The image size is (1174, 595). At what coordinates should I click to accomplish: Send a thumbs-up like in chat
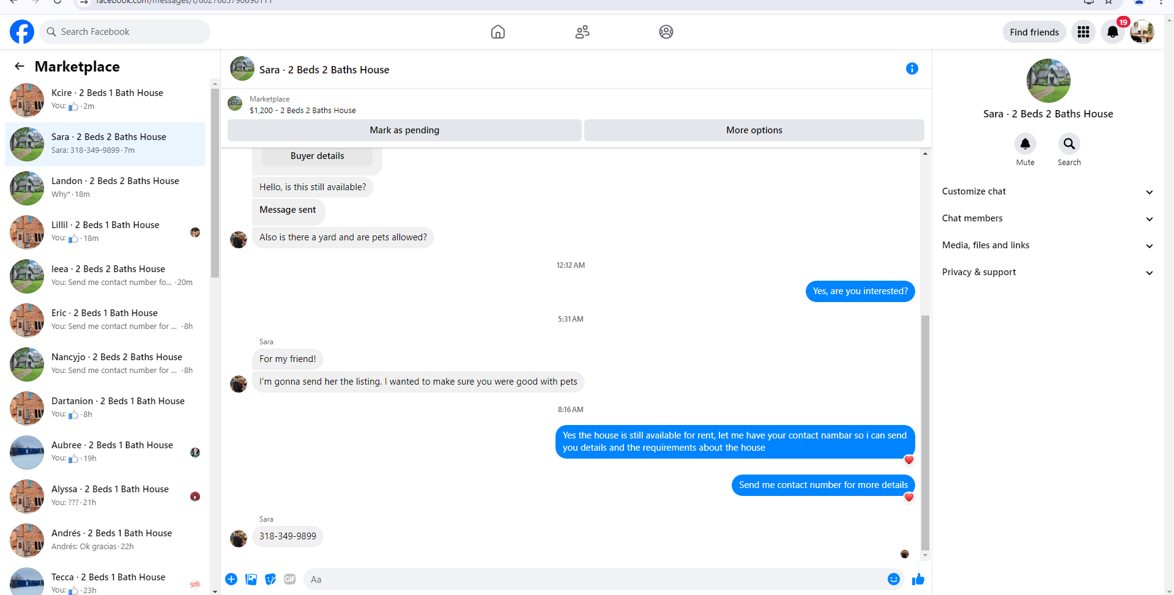(x=918, y=579)
